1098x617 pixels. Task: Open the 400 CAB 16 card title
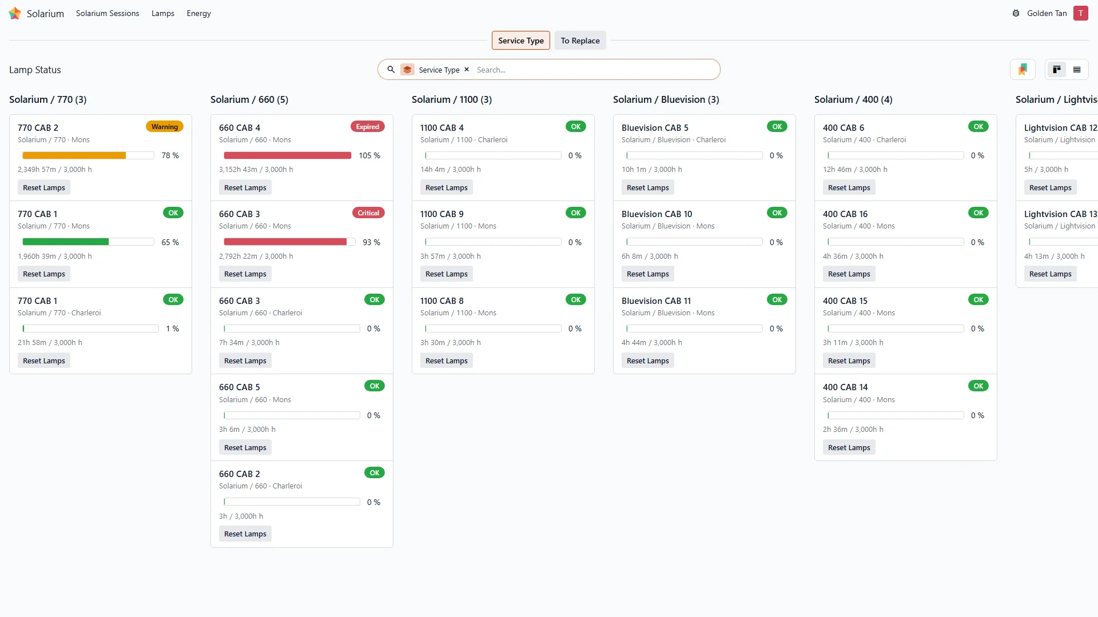tap(845, 214)
